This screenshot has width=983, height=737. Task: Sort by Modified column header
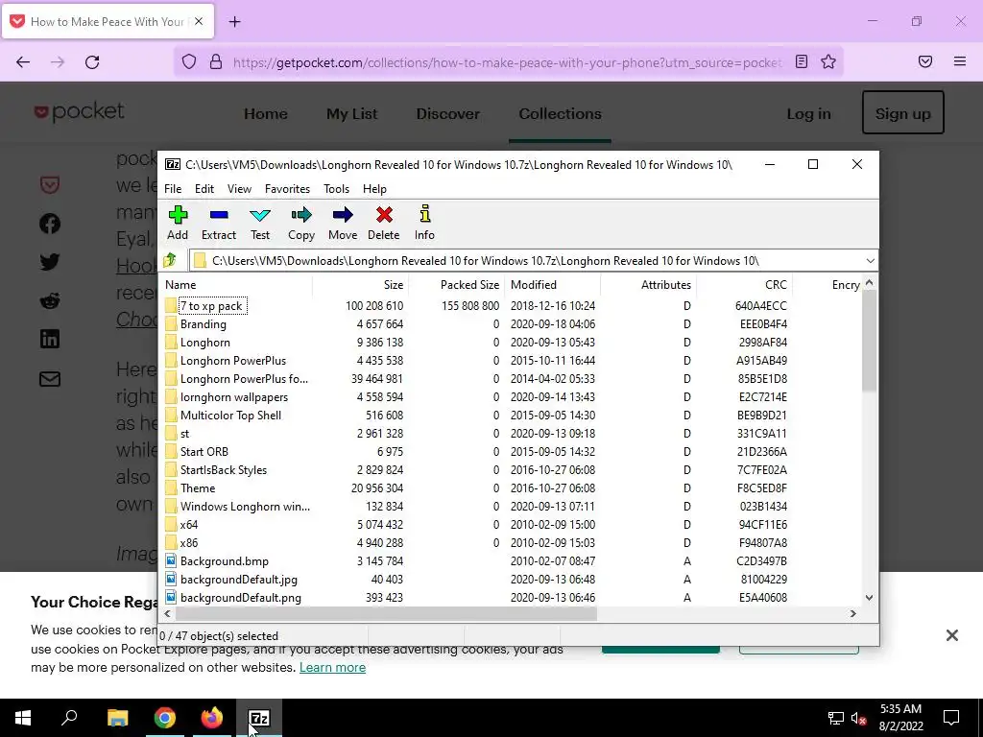(x=553, y=284)
